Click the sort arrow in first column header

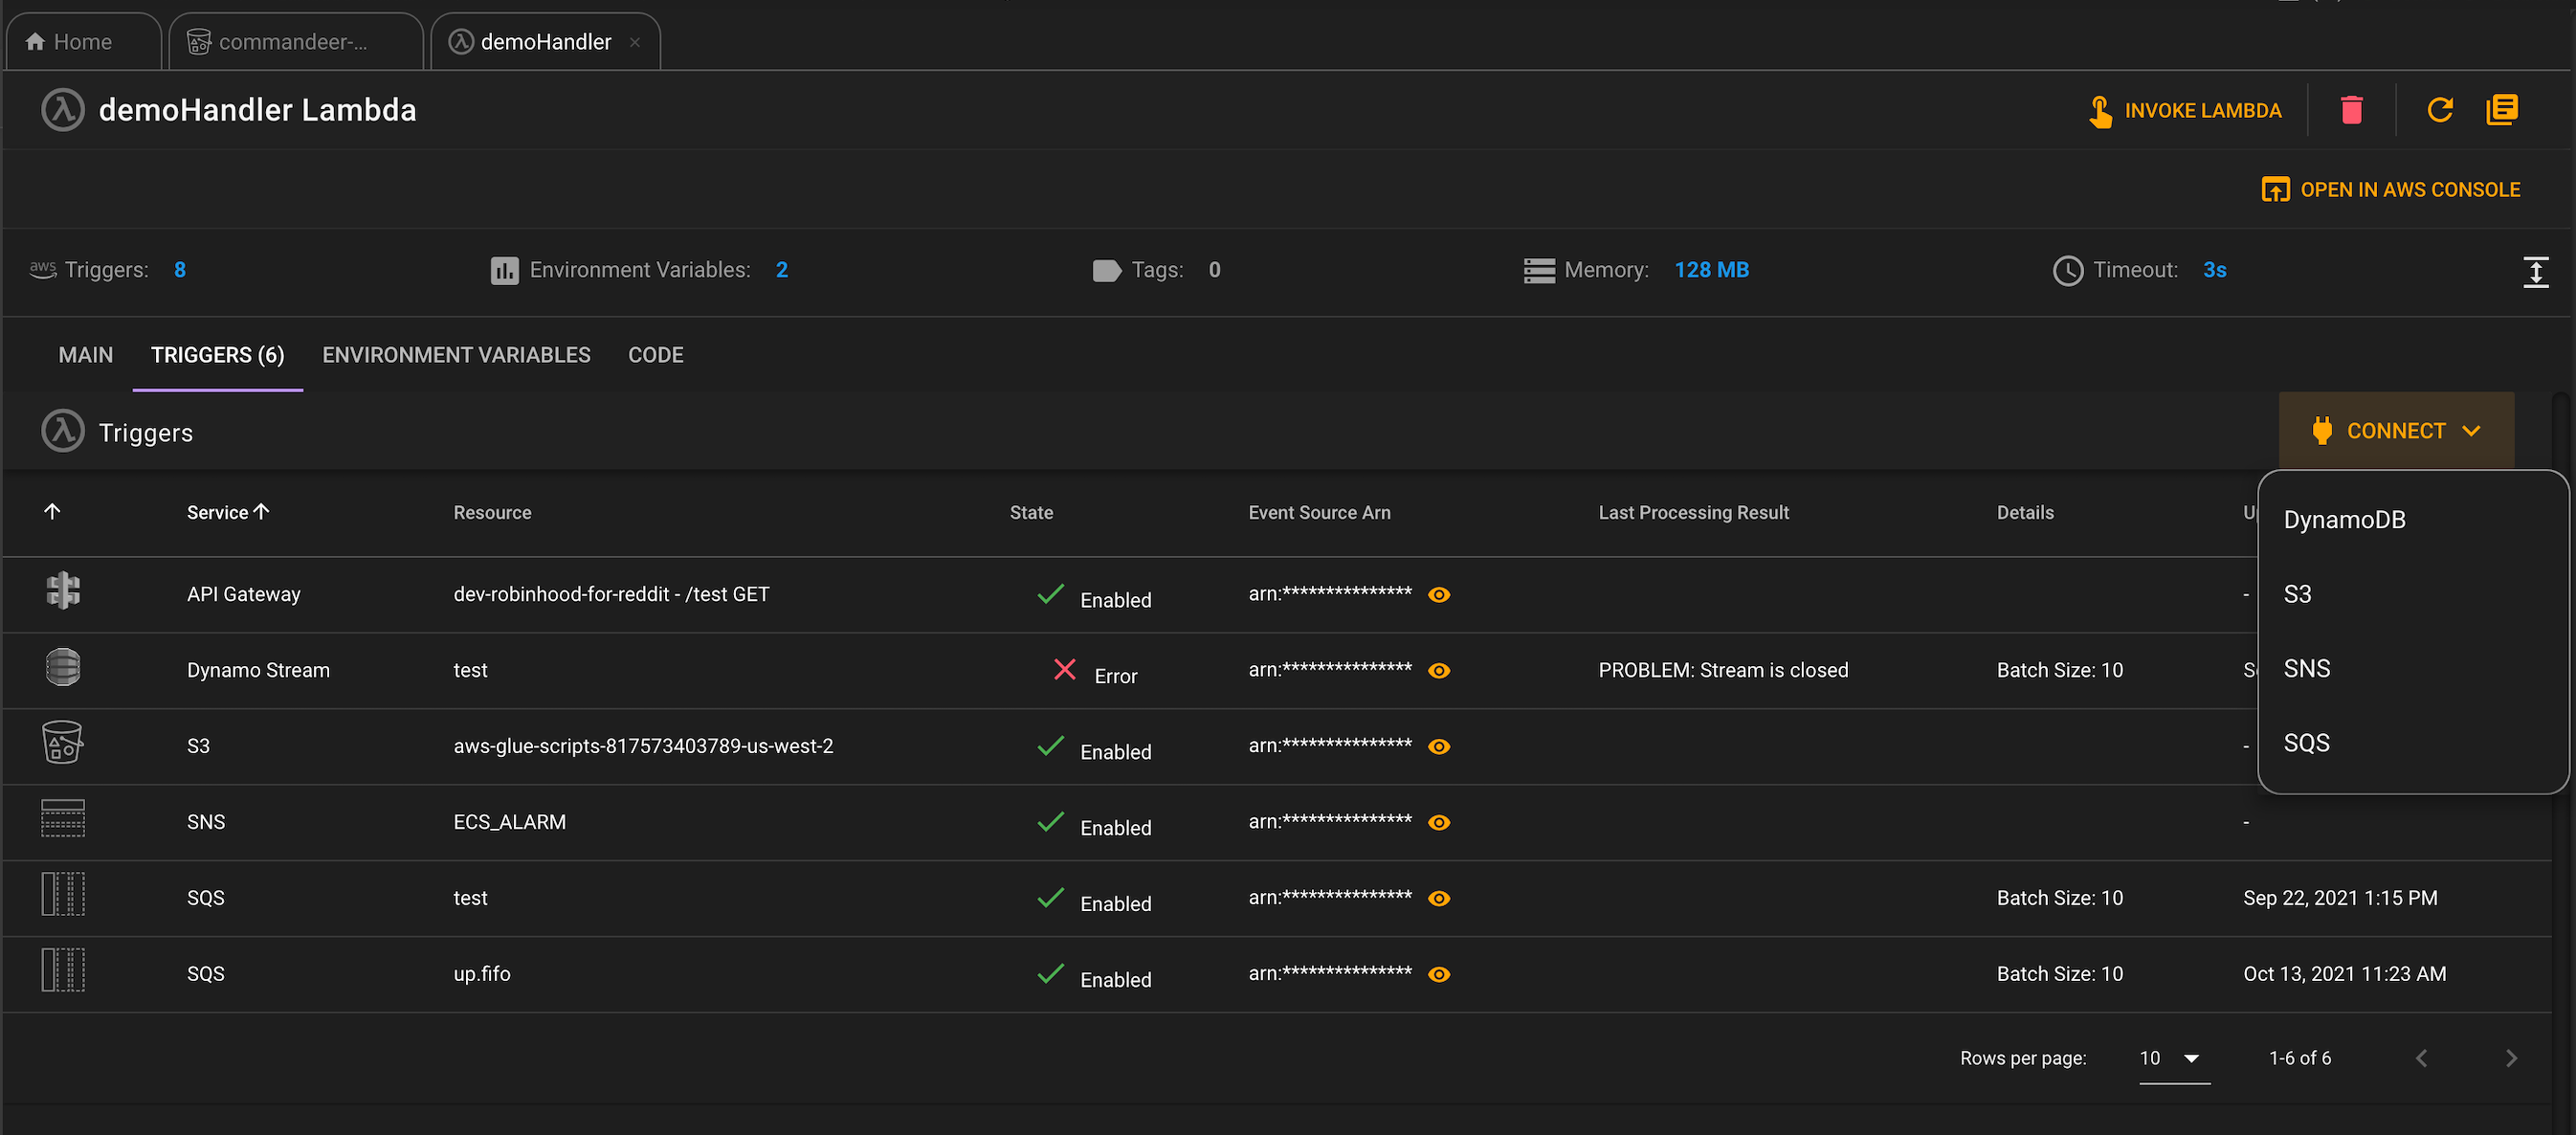(52, 511)
